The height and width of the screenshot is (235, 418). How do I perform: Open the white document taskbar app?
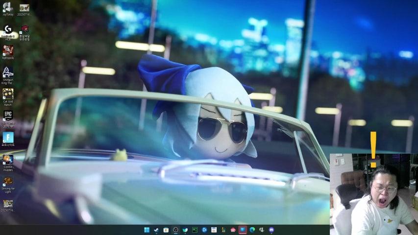click(x=214, y=230)
